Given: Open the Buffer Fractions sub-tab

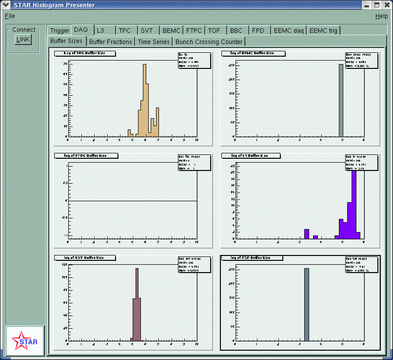Looking at the screenshot, I should coord(111,42).
